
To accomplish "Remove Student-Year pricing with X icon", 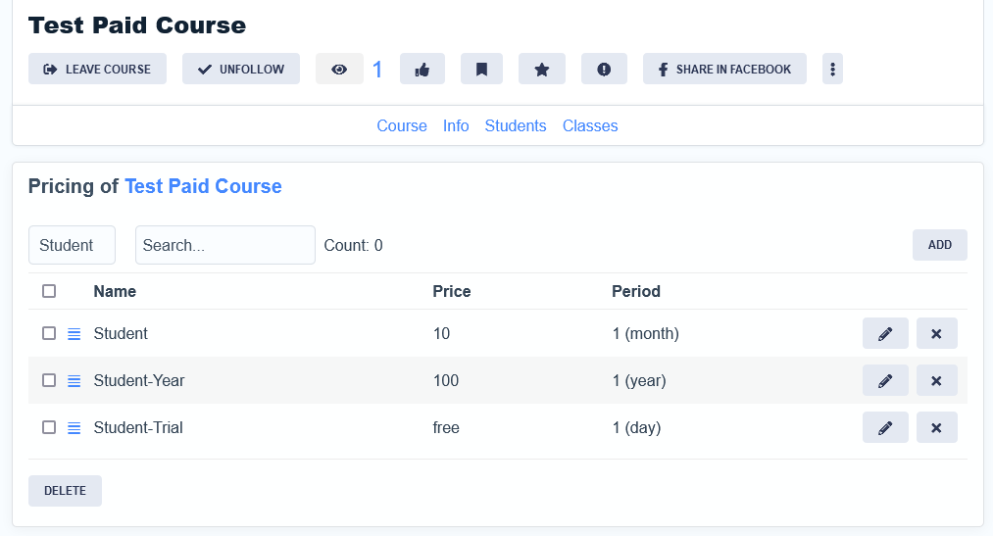I will 936,380.
